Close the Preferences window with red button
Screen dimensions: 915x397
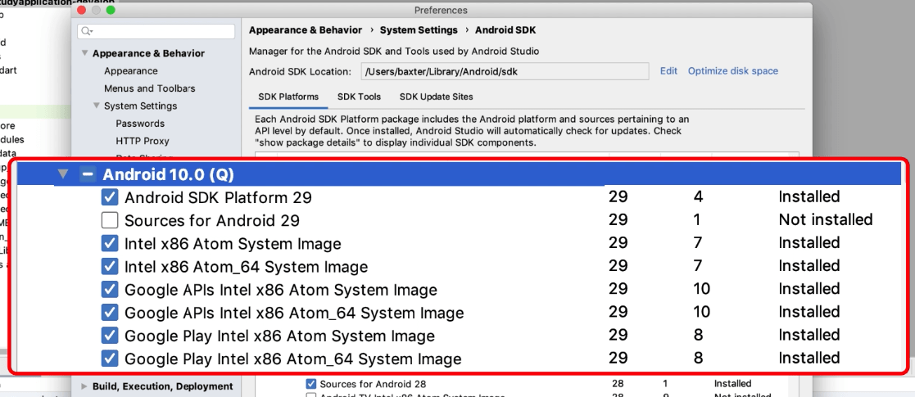(x=82, y=10)
